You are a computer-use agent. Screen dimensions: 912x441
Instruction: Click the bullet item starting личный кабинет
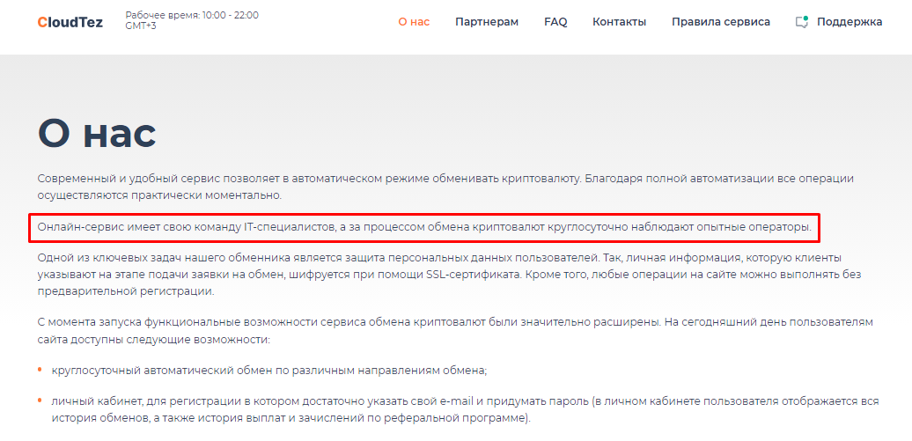[465, 409]
